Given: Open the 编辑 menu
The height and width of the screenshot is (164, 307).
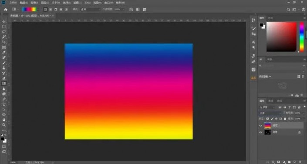Looking at the screenshot, I should (24, 3).
